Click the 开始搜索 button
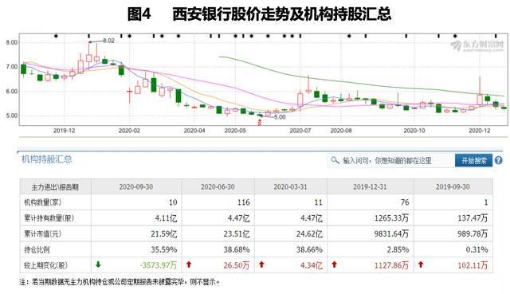Viewport: 510px width, 294px height. (474, 160)
